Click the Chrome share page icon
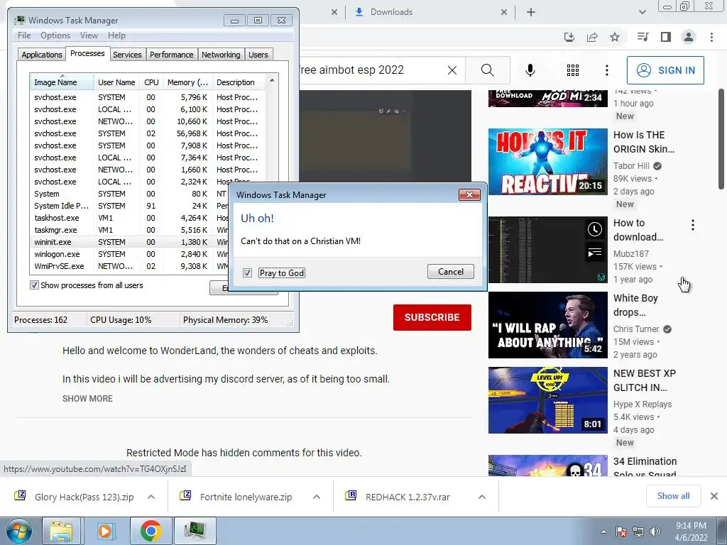This screenshot has width=727, height=545. point(592,37)
